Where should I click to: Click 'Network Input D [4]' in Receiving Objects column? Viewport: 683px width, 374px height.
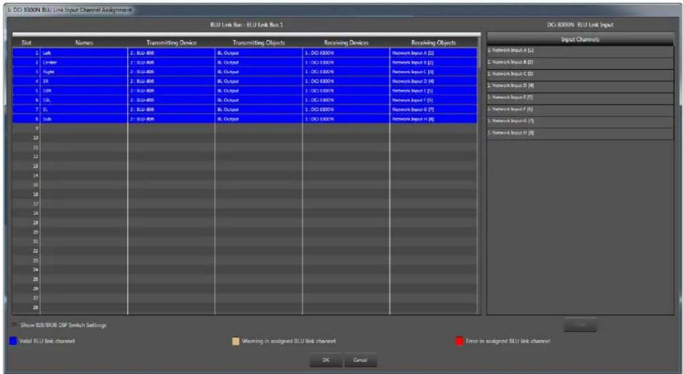coord(433,81)
